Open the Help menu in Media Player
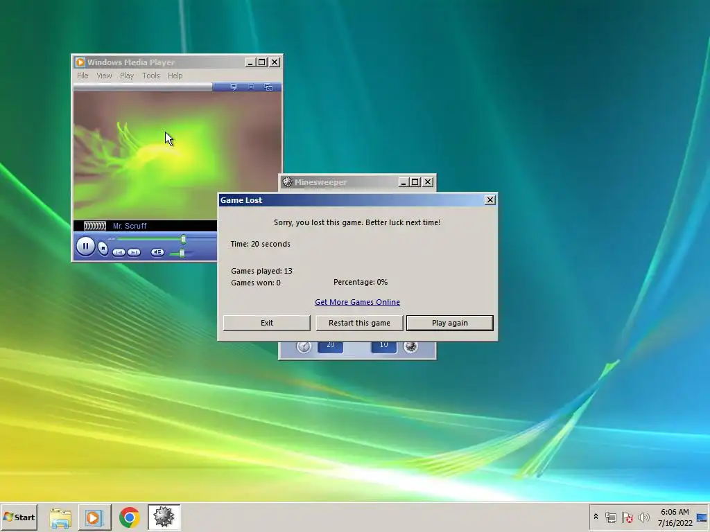Screen dimensions: 710x532 coord(175,76)
